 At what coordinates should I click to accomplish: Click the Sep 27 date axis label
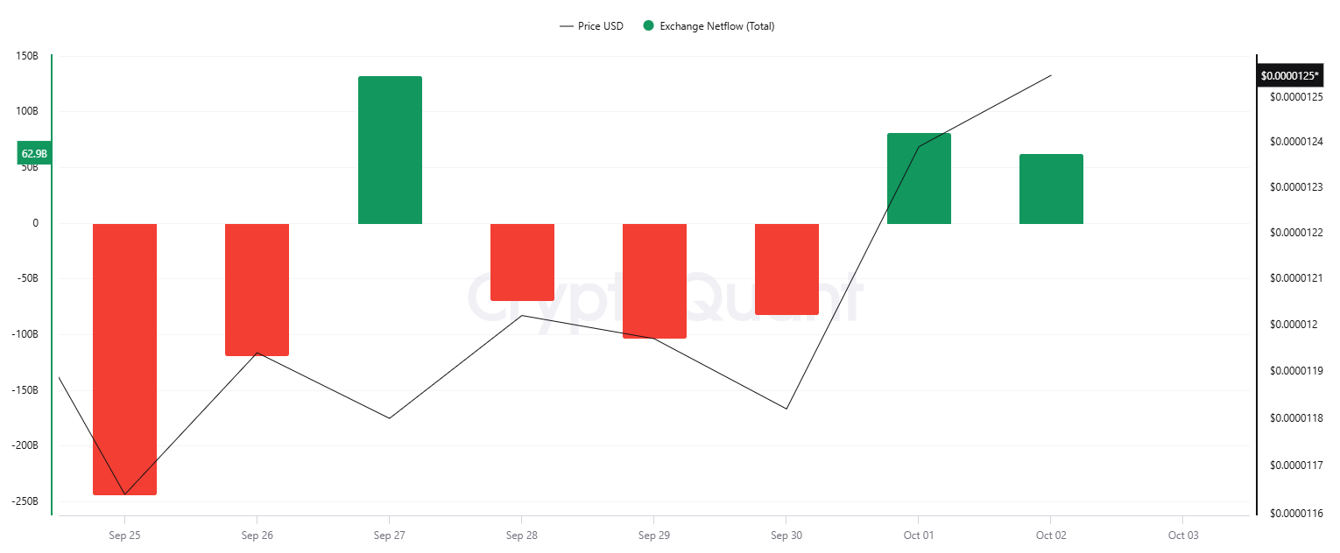point(389,535)
